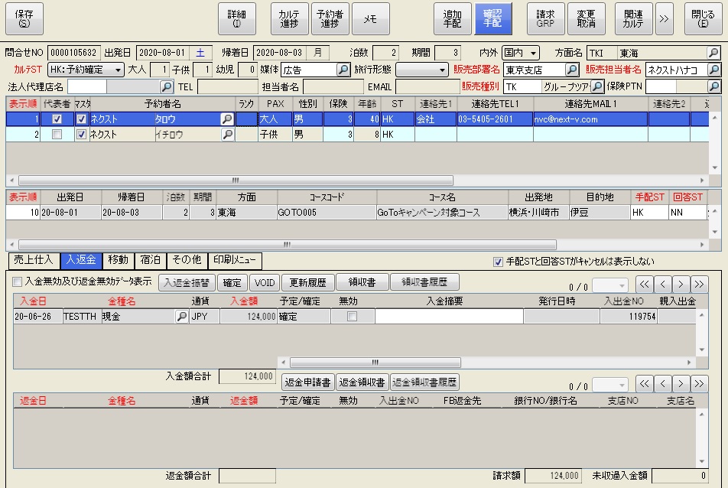Click the 変更取消 button
This screenshot has height=488, width=728.
587,18
